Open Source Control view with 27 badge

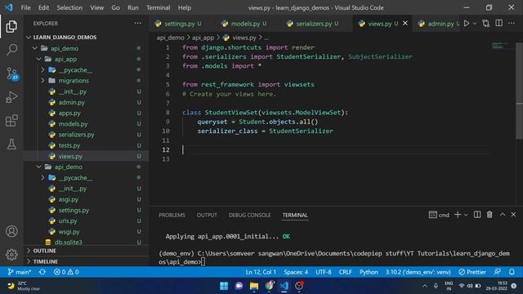[x=12, y=73]
